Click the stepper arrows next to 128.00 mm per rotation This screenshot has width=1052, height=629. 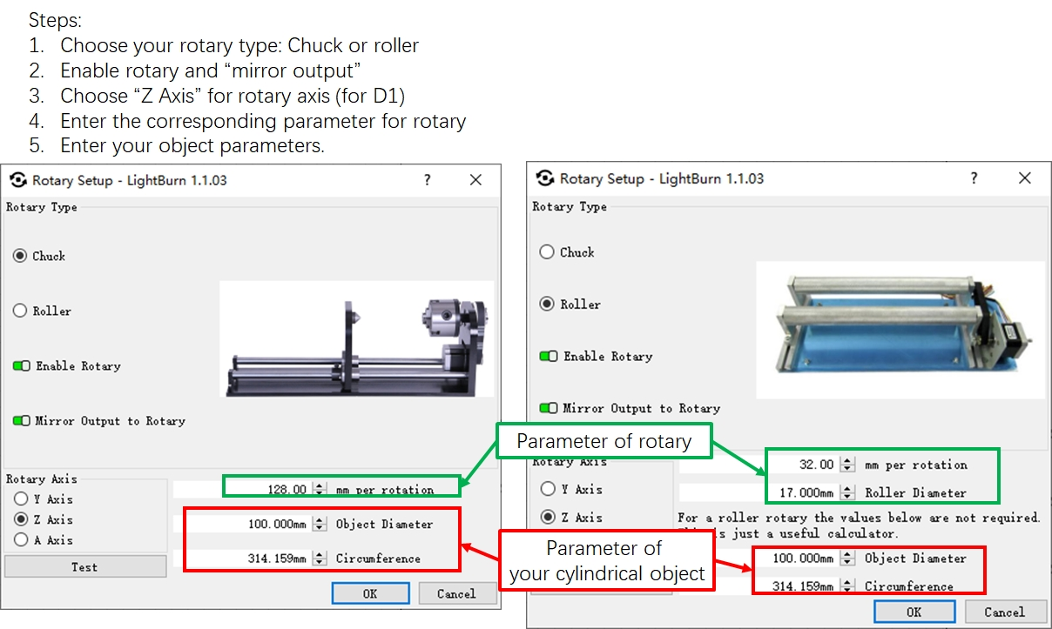(320, 490)
